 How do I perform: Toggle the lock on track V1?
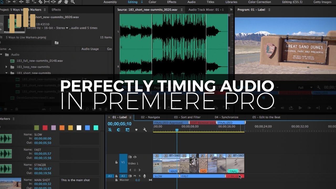click(116, 162)
